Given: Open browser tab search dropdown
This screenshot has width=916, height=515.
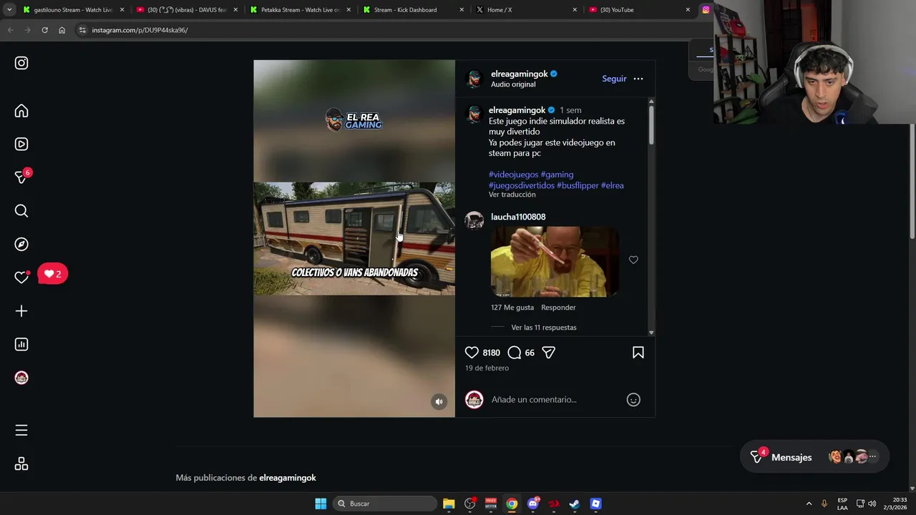Looking at the screenshot, I should coord(9,10).
